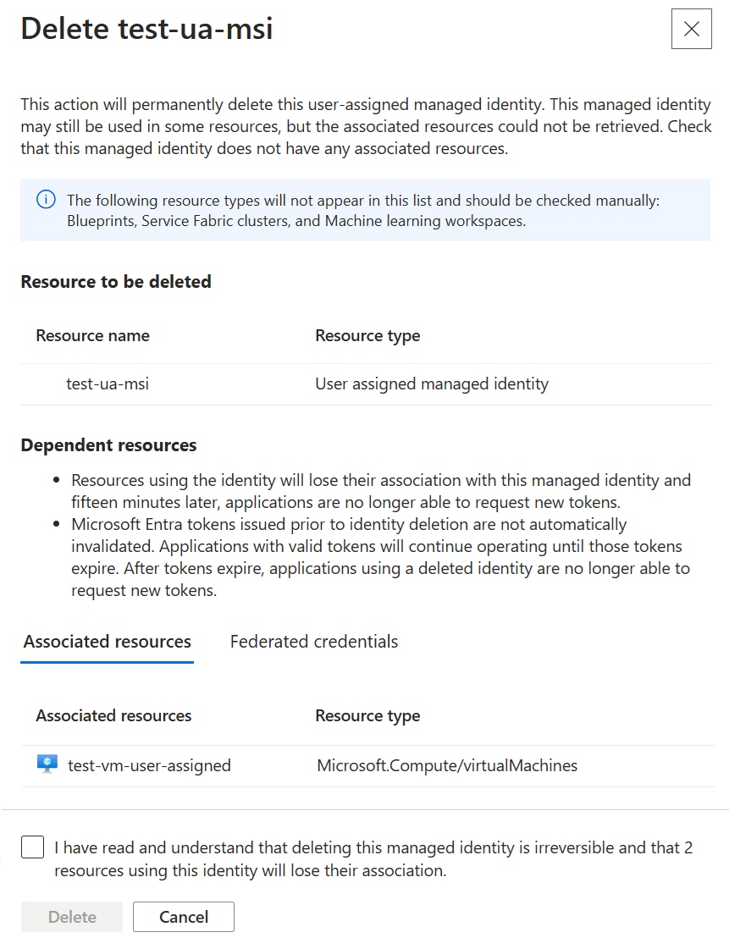The height and width of the screenshot is (949, 729).
Task: Click the virtual machine icon beside test-vm-user-assigned
Action: click(x=47, y=765)
